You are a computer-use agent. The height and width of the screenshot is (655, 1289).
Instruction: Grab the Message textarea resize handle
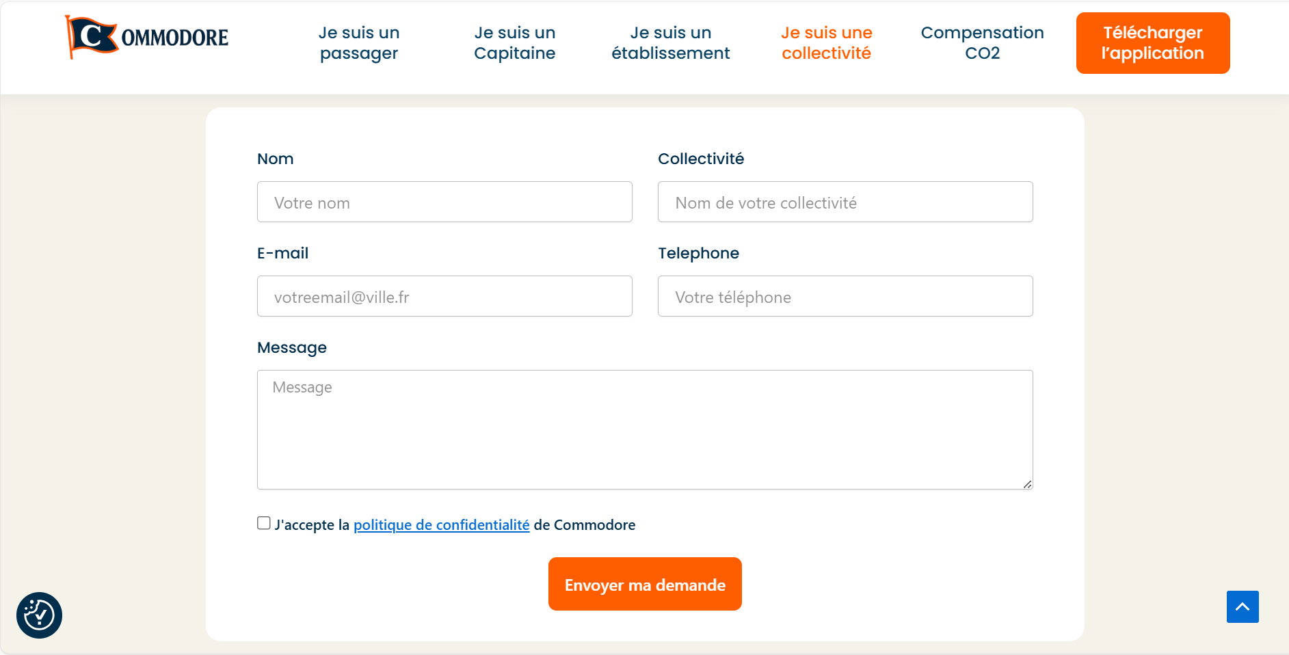click(1027, 484)
